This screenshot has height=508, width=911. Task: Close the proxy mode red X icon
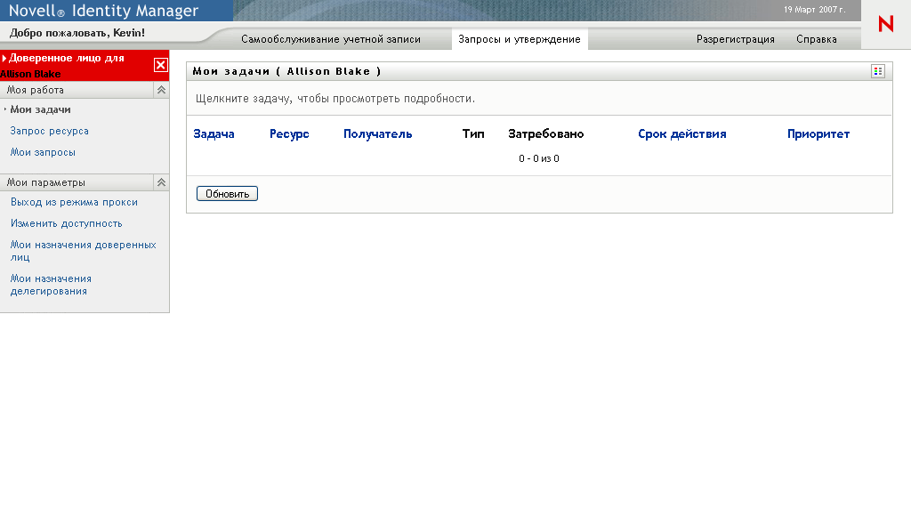coord(160,65)
